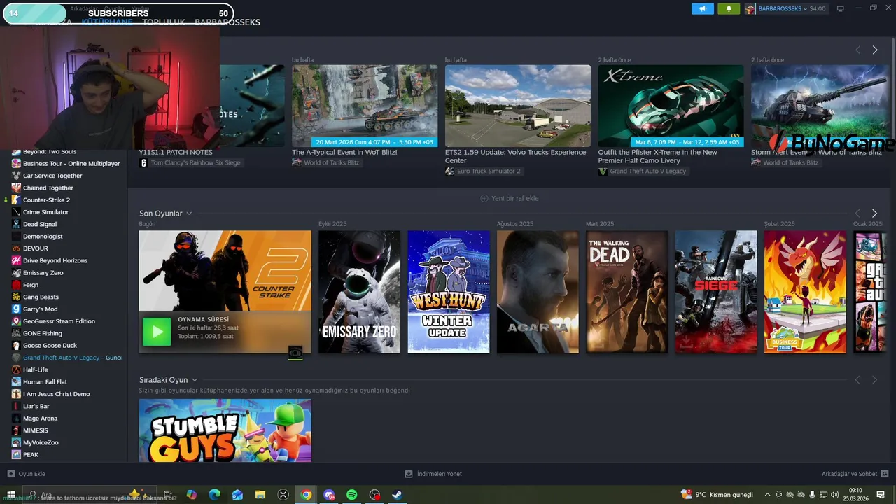Switch to Big Picture mode monitor icon
896x504 pixels.
pyautogui.click(x=841, y=9)
